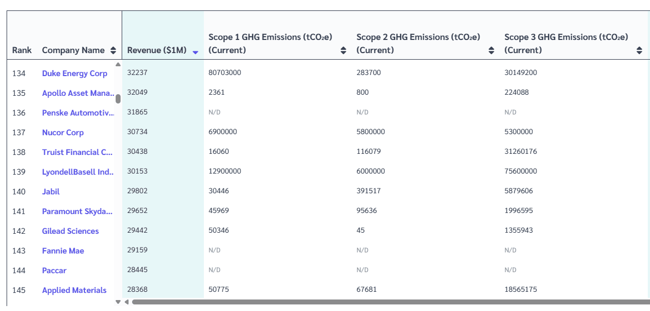Select Applied Materials Scope 1 value 50775
Image resolution: width=650 pixels, height=311 pixels.
tap(219, 290)
